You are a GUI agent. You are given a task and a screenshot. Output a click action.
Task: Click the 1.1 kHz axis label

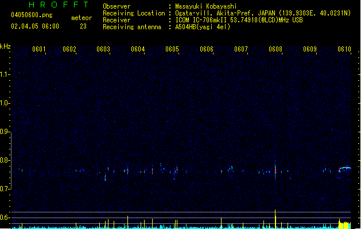(5, 74)
